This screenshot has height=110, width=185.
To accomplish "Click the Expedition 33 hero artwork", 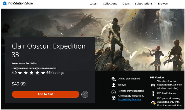I will pyautogui.click(x=136, y=39).
